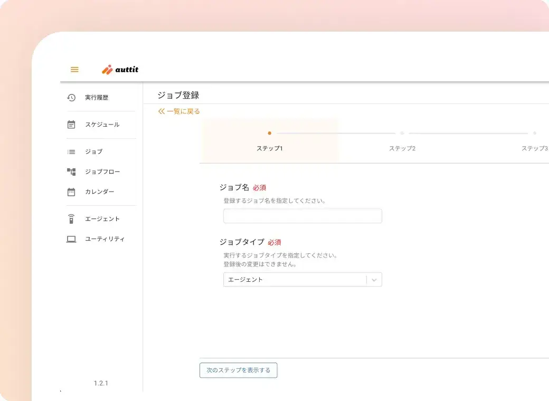
Task: Return via the 一覧に戻る link
Action: pyautogui.click(x=179, y=111)
